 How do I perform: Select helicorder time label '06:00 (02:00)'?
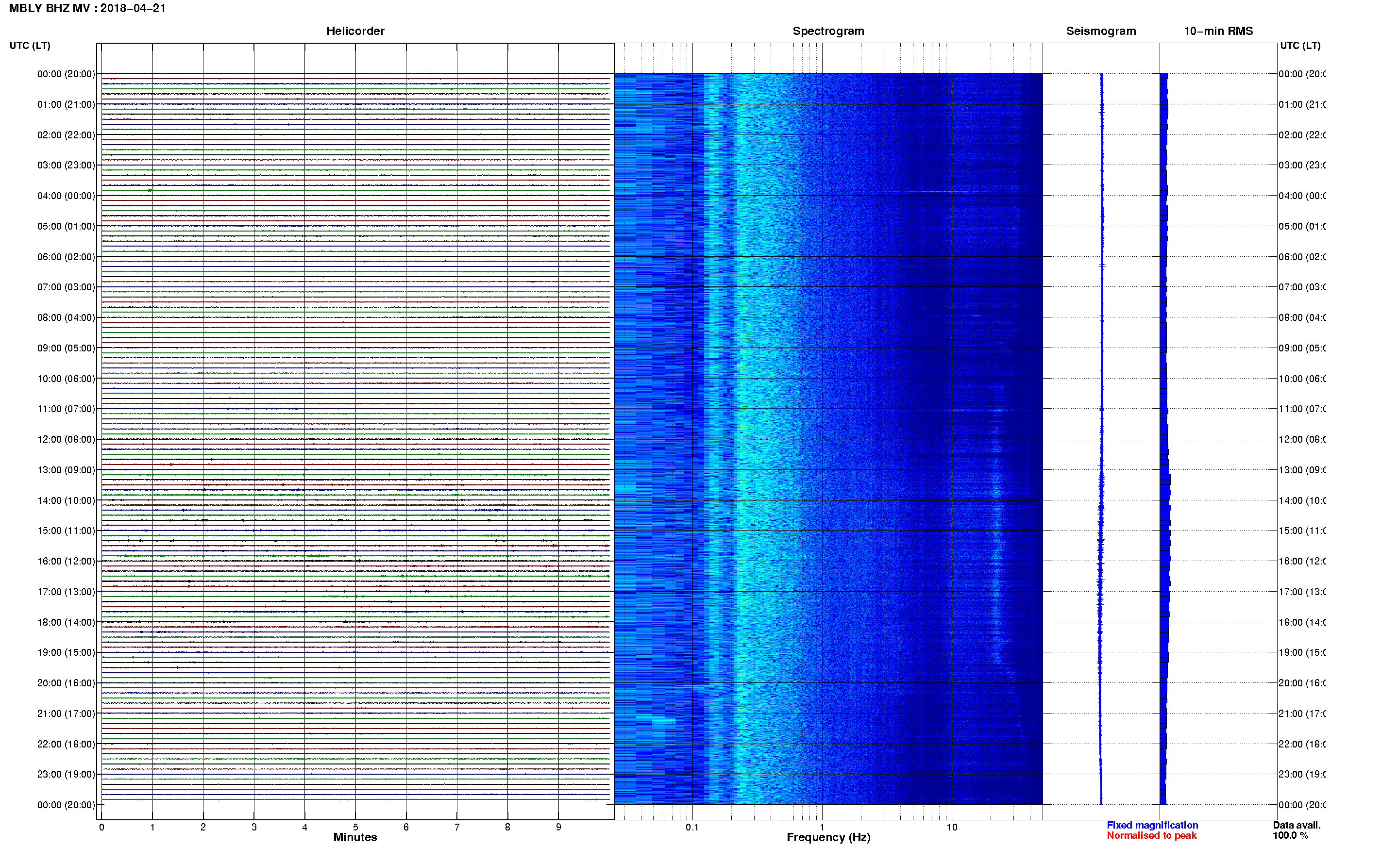(x=66, y=257)
